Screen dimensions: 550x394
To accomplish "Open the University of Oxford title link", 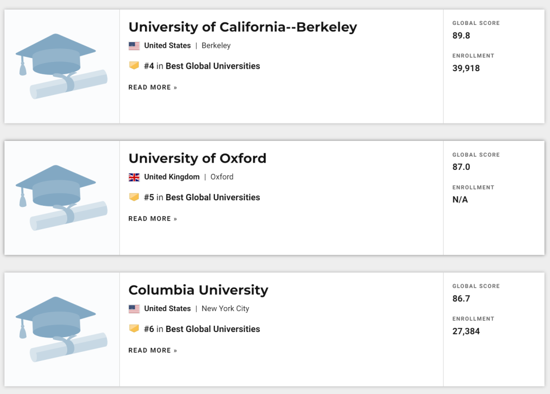I will pyautogui.click(x=197, y=158).
